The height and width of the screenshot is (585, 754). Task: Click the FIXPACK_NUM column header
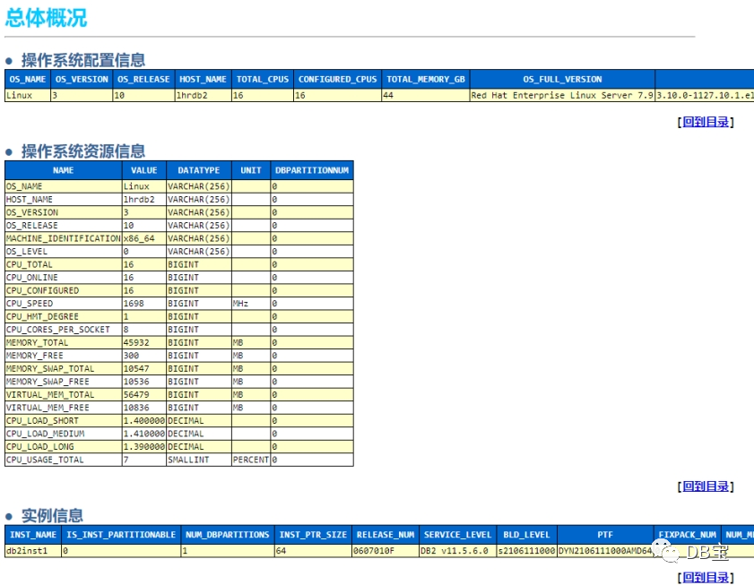pos(687,535)
